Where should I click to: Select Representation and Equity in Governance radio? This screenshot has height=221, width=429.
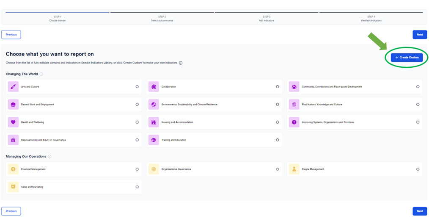click(x=137, y=140)
